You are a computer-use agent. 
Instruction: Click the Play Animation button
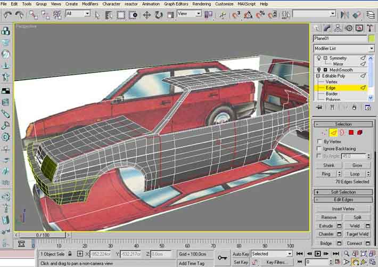(x=318, y=254)
